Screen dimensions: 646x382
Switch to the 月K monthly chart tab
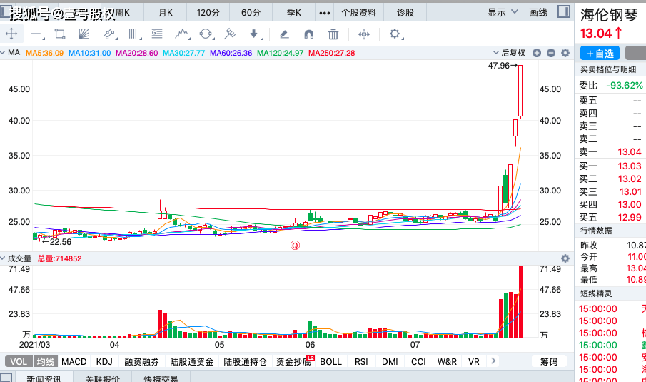pyautogui.click(x=166, y=12)
